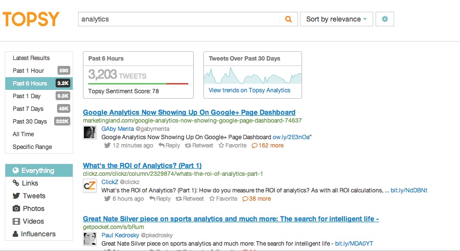460x251 pixels.
Task: Open Paul Kedrosky's profile link
Action: pyautogui.click(x=120, y=235)
